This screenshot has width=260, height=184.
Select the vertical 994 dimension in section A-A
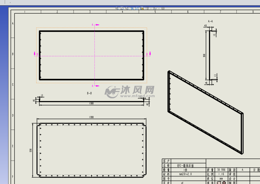(x=205, y=55)
